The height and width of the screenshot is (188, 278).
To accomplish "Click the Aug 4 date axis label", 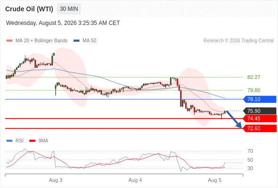I will click(135, 180).
